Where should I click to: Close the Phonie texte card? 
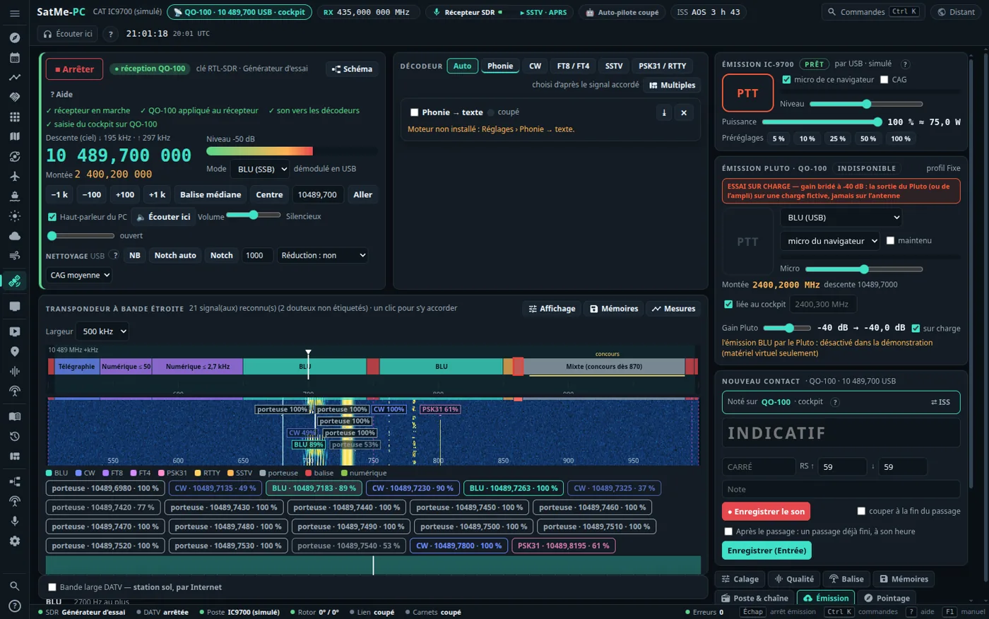[684, 112]
